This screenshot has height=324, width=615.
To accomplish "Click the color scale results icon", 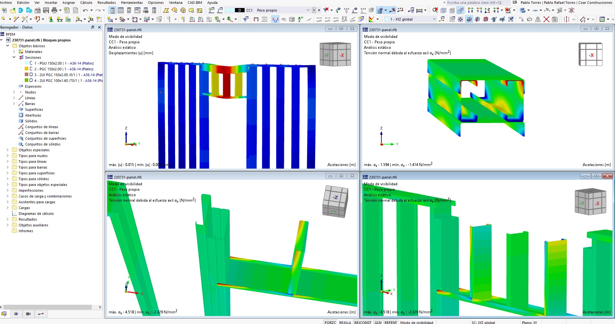I will (372, 19).
